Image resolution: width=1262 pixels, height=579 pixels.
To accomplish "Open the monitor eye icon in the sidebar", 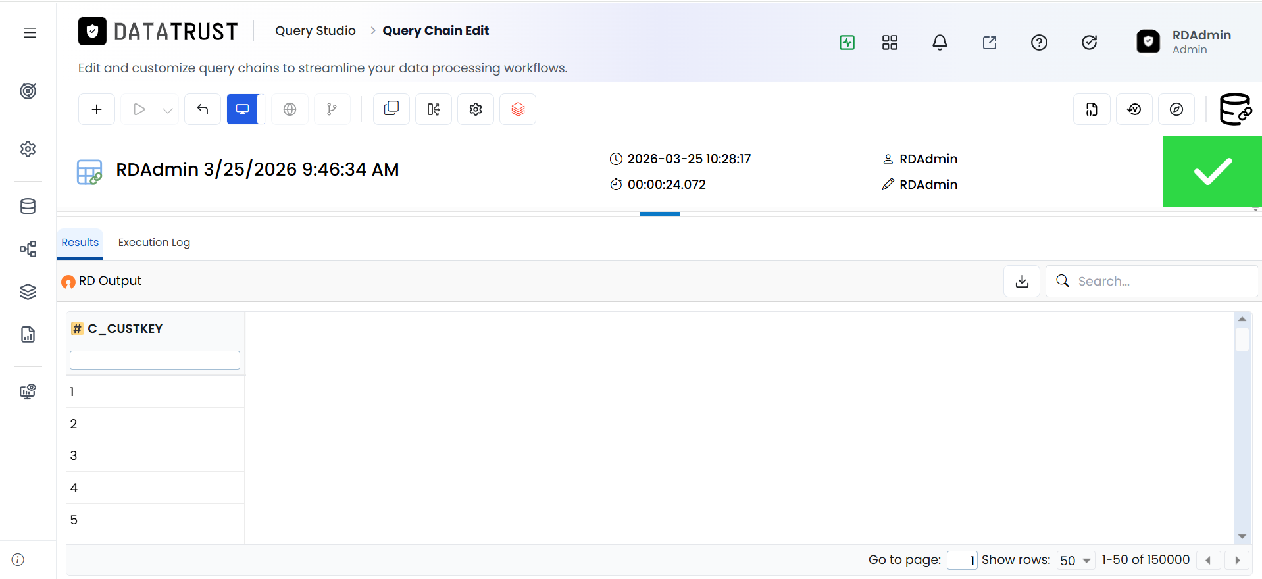I will tap(28, 392).
